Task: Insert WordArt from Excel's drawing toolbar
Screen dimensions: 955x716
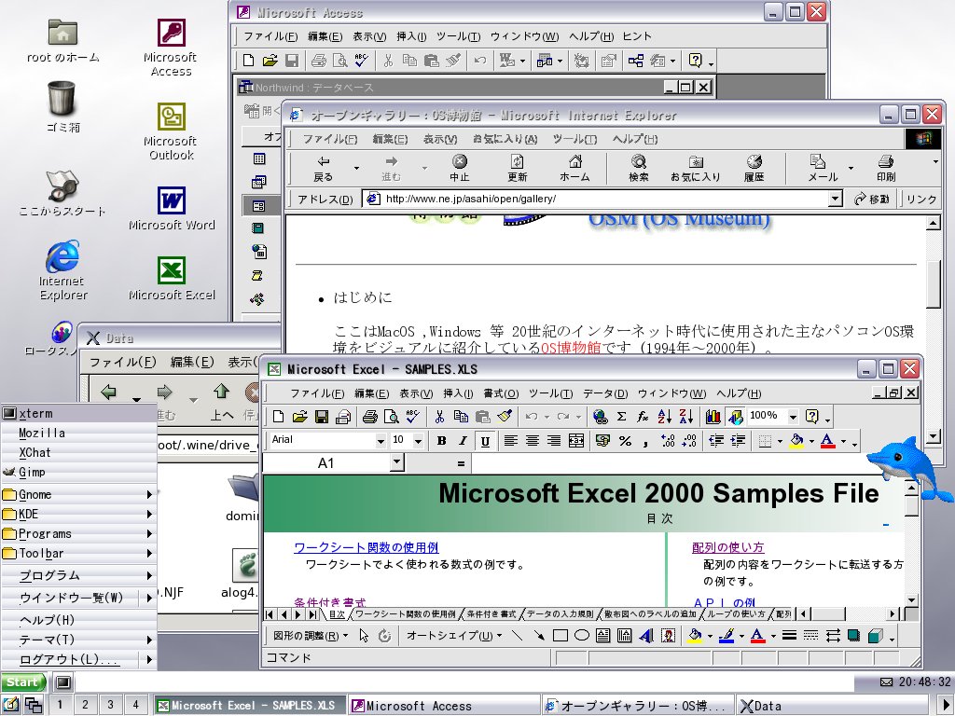Action: tap(646, 636)
